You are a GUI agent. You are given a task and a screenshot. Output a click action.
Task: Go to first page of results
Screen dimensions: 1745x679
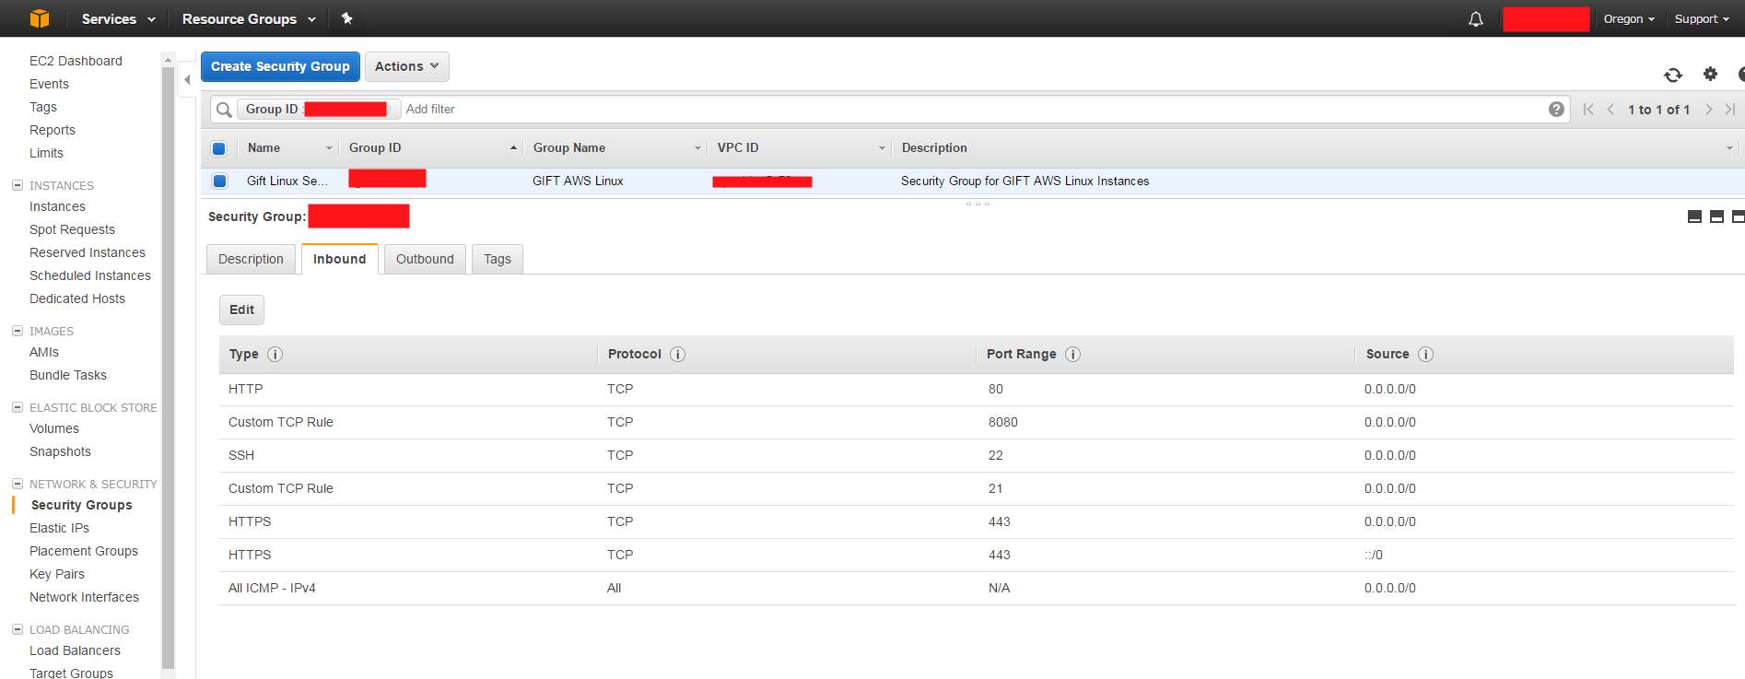(1588, 110)
